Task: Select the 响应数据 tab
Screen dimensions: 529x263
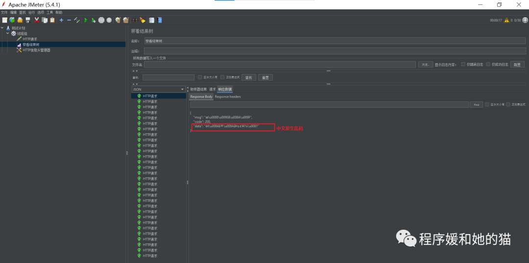Action: (225, 89)
